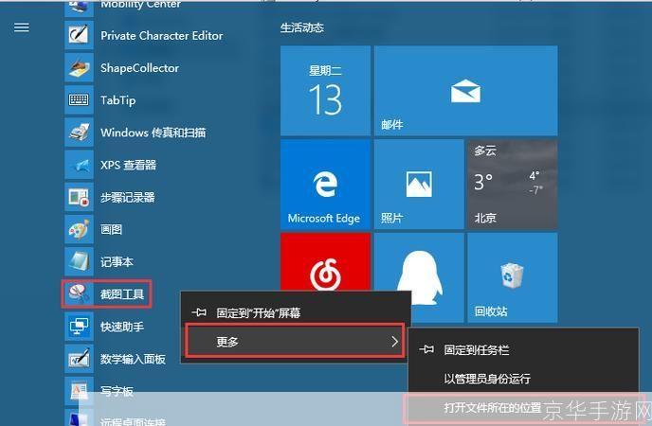
Task: Click the 记事本 label
Action: (x=117, y=262)
